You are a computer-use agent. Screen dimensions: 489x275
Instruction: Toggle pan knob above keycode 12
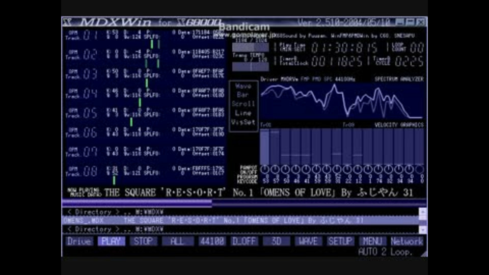[x=358, y=170]
